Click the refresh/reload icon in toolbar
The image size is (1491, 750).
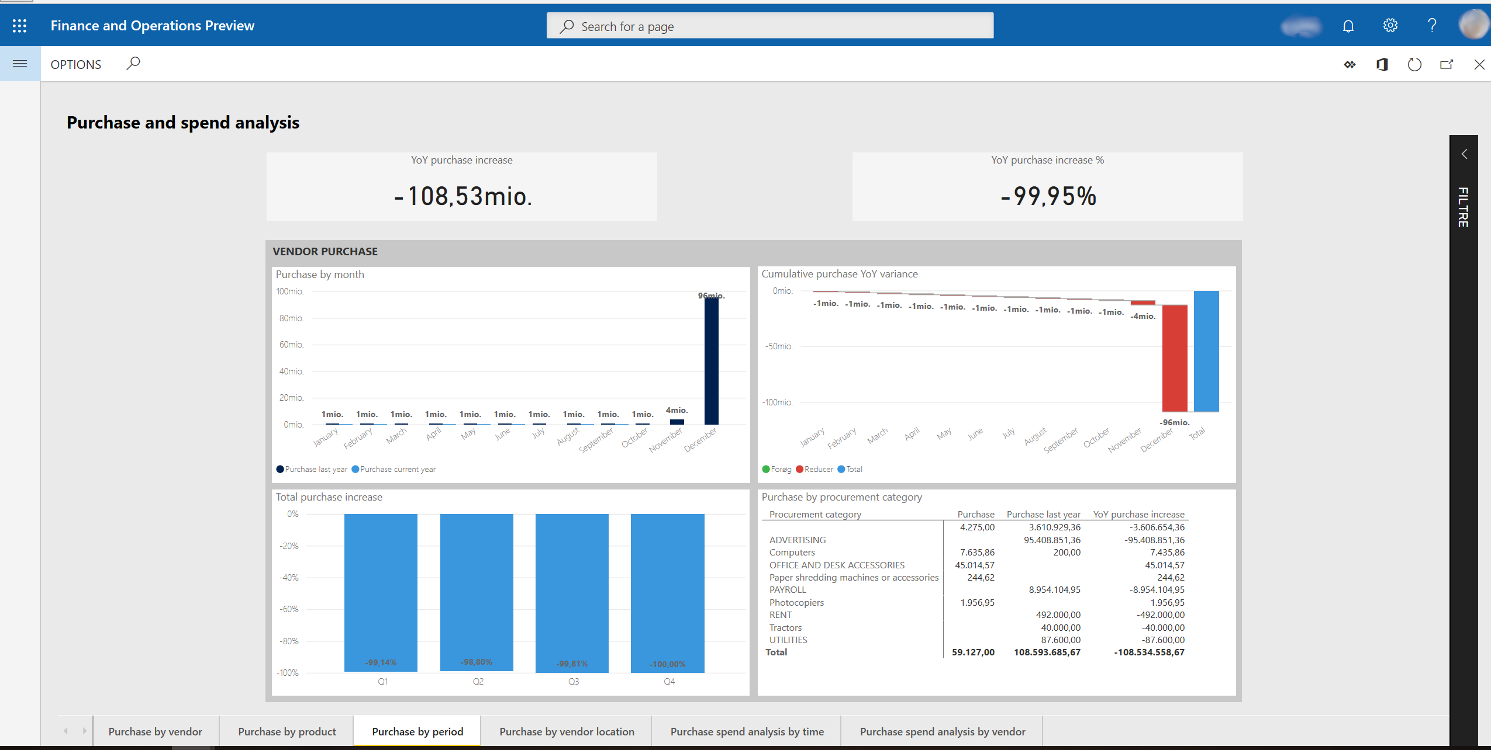tap(1414, 64)
